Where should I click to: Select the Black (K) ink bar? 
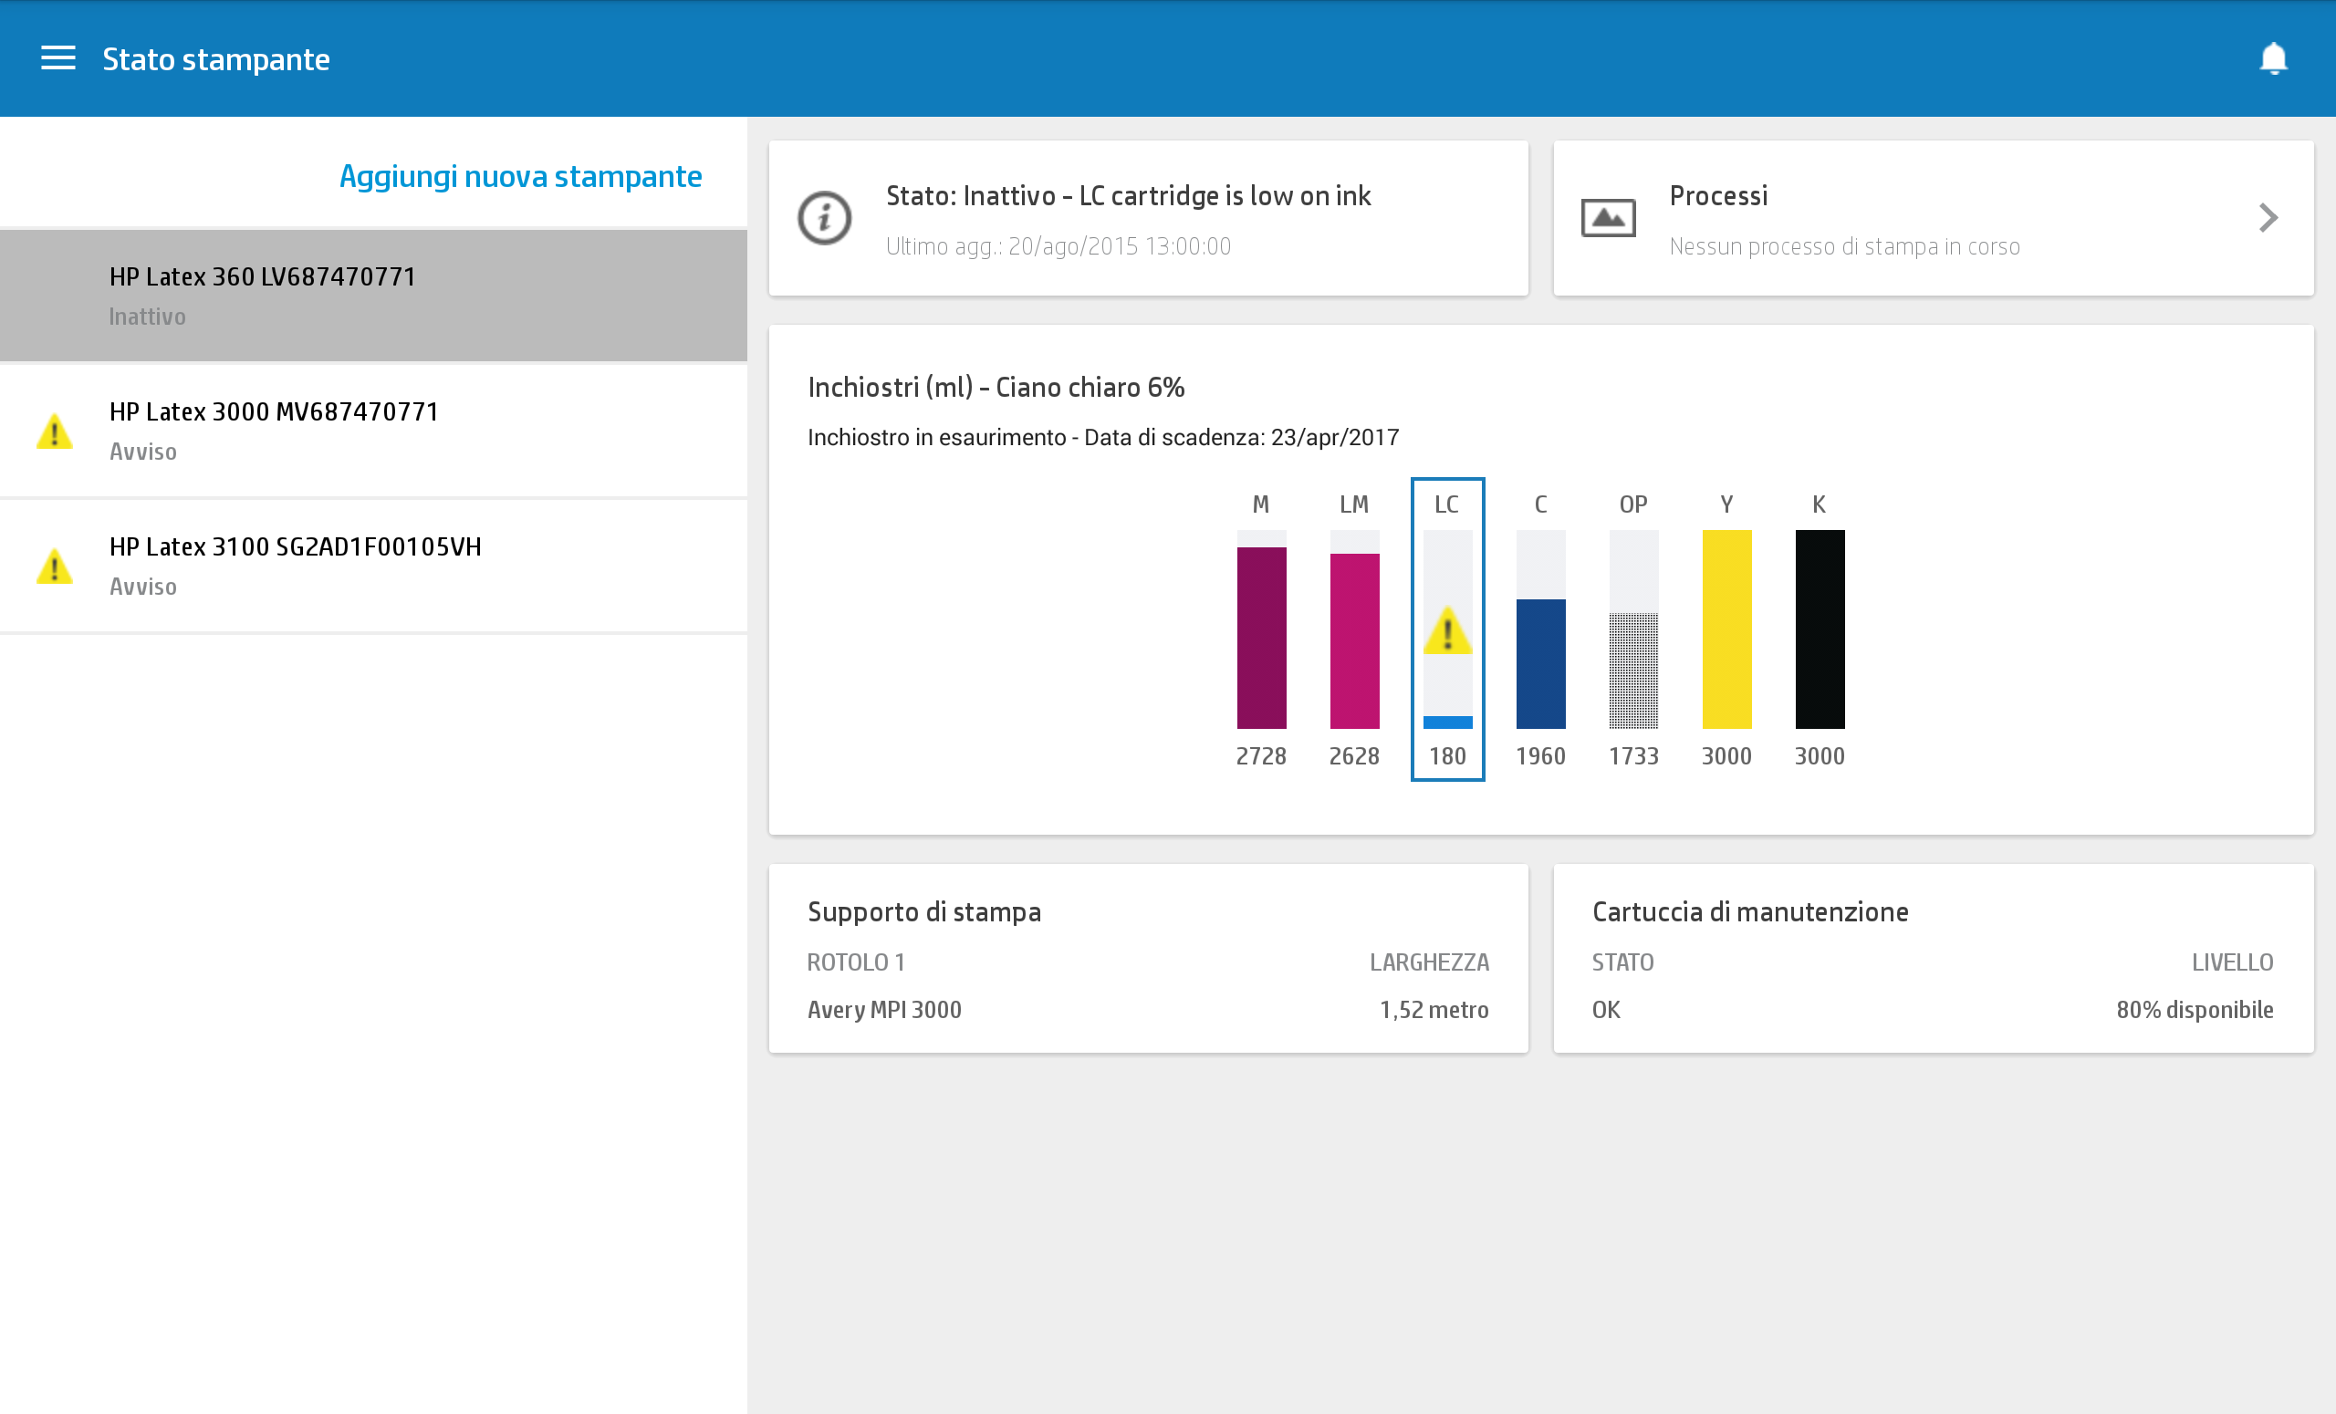[x=1819, y=629]
